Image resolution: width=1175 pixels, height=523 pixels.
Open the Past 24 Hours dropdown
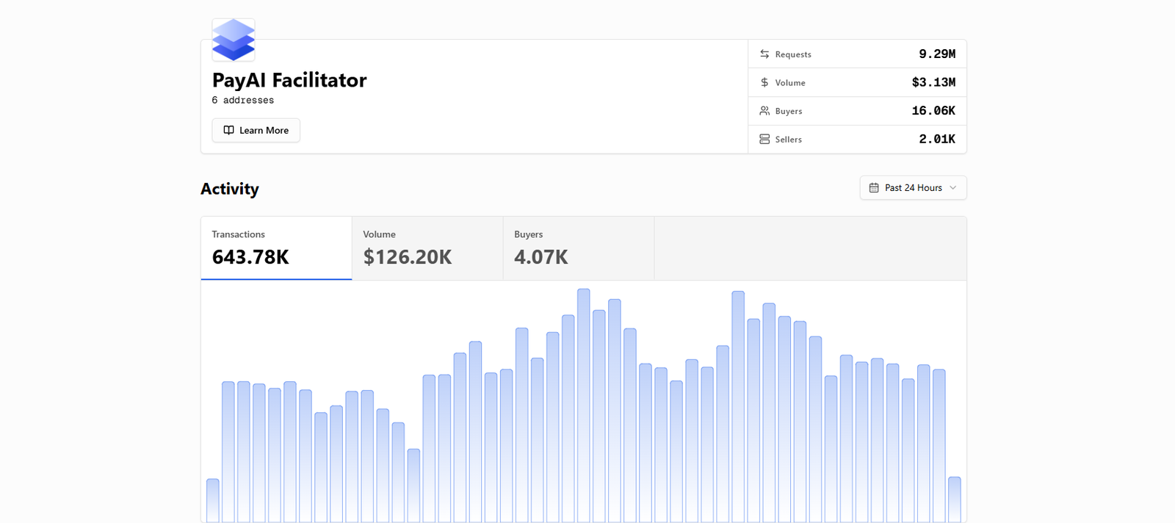coord(913,187)
